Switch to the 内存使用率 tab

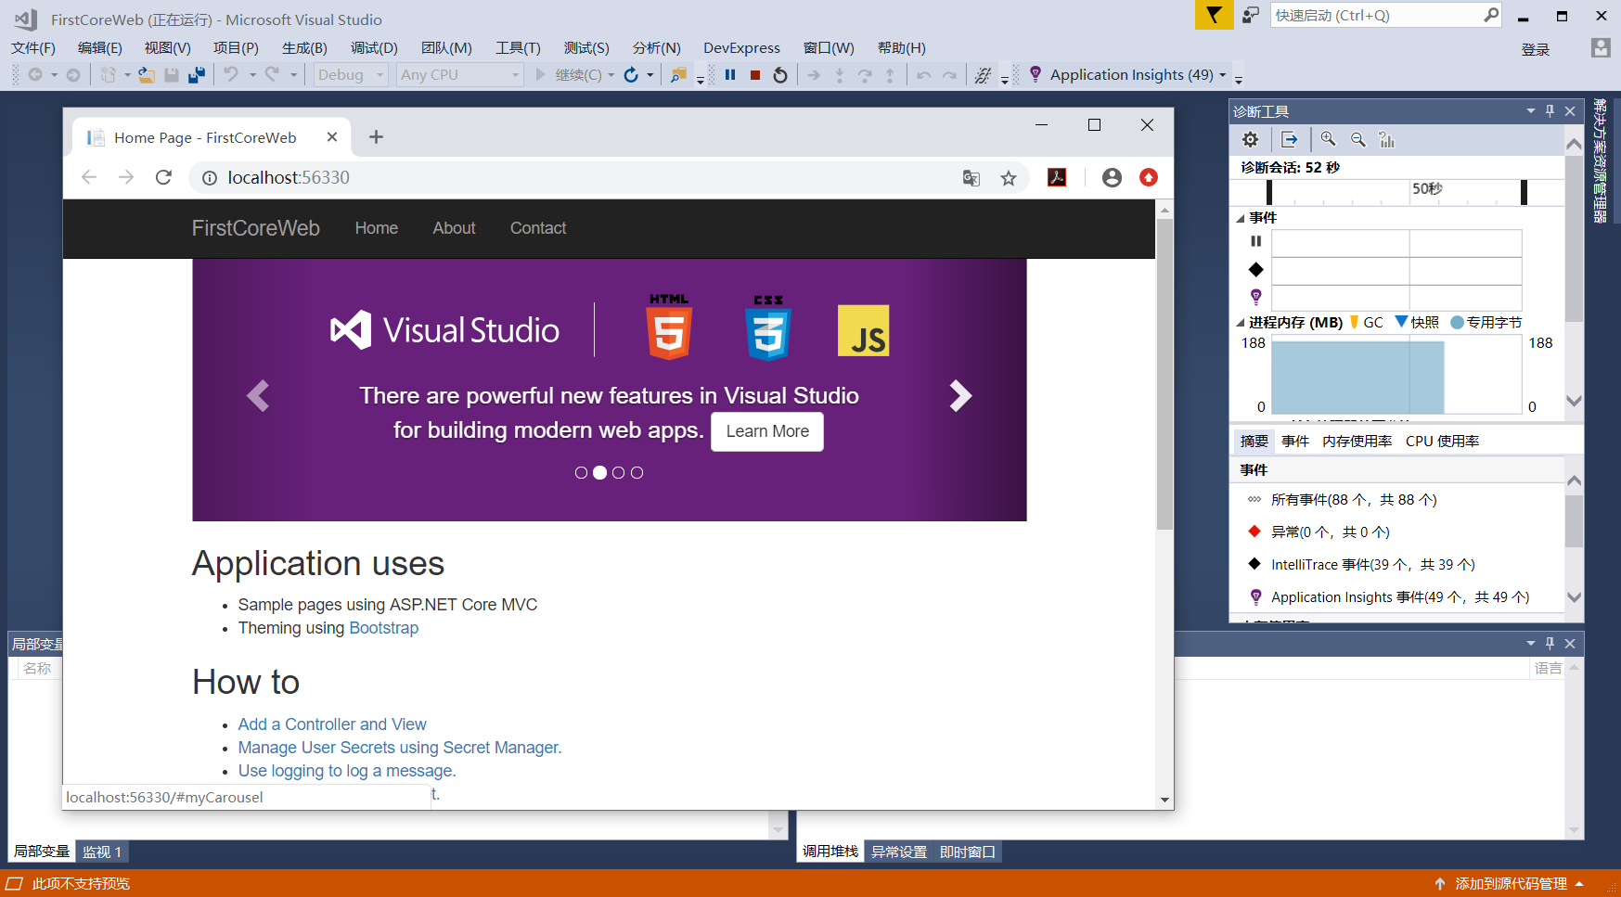tap(1357, 442)
